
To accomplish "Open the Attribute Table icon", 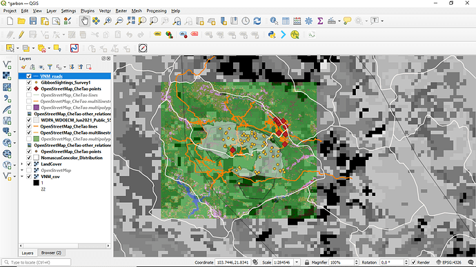I will tap(286, 21).
